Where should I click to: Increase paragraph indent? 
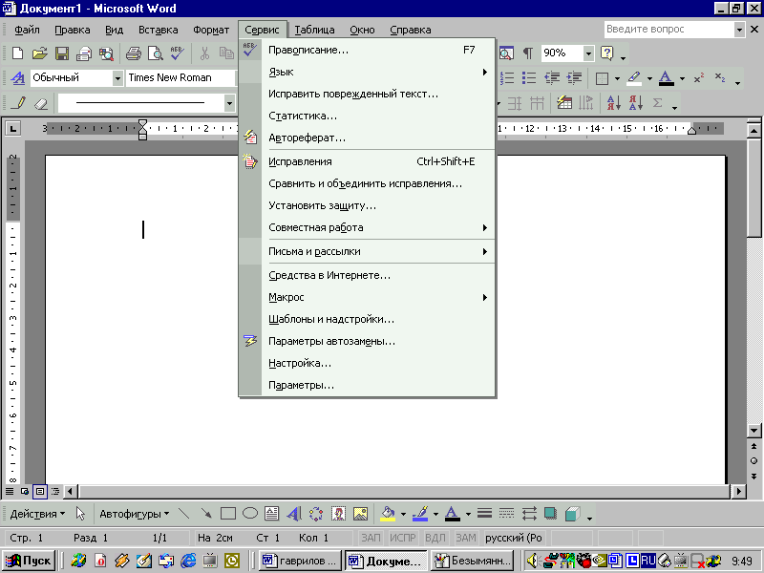(575, 78)
